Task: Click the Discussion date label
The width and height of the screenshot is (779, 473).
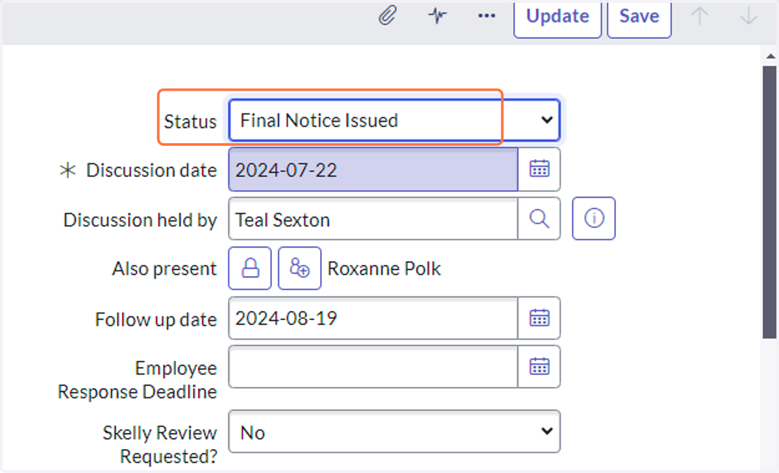Action: [x=151, y=170]
